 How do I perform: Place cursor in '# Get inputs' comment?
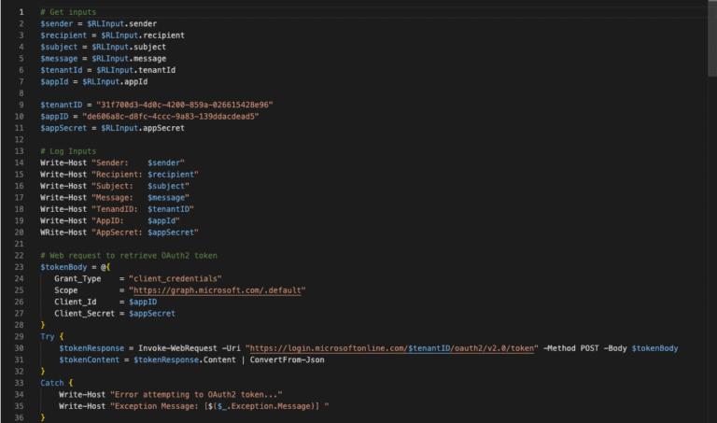pyautogui.click(x=68, y=11)
